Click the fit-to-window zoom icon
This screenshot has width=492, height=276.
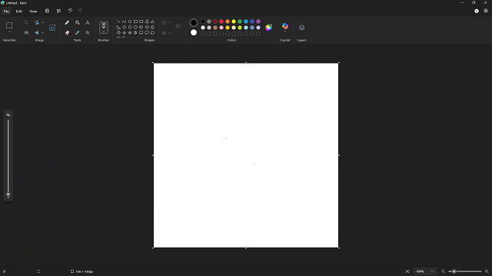(x=407, y=271)
